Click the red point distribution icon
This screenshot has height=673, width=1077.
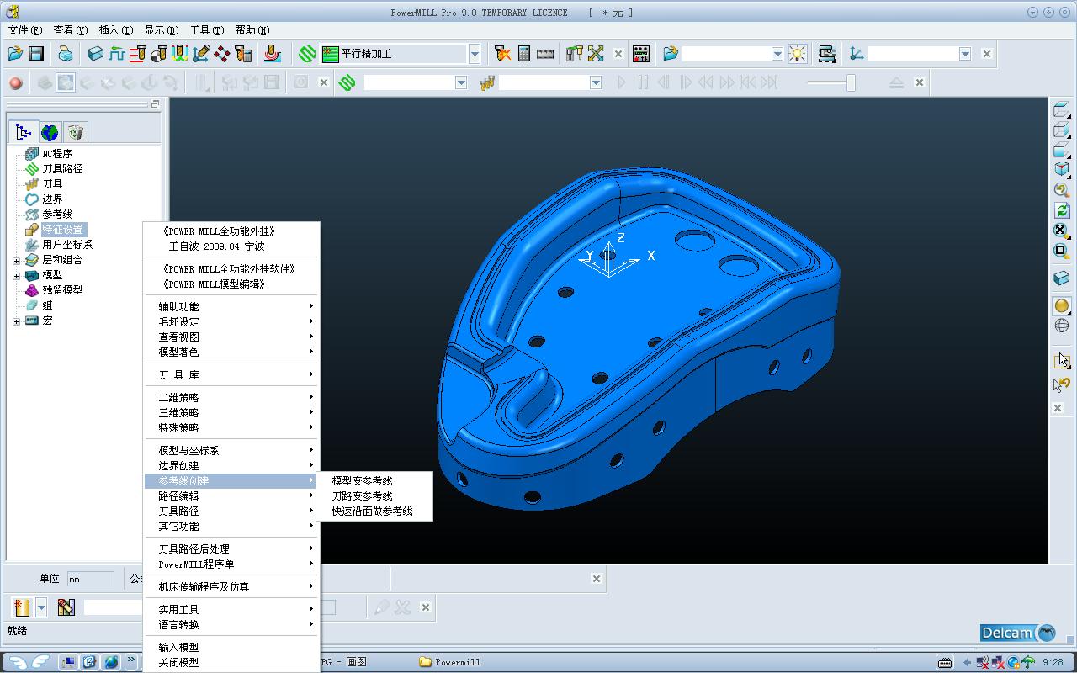click(222, 54)
